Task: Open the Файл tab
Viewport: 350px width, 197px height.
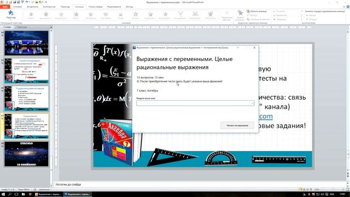Action: 5,7
